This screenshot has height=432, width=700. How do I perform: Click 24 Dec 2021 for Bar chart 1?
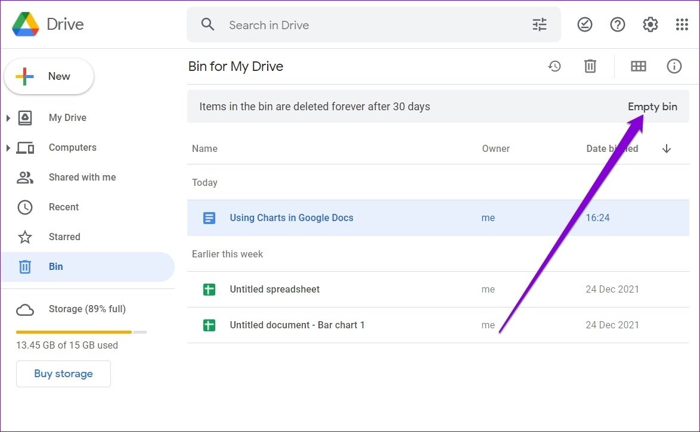tap(612, 325)
